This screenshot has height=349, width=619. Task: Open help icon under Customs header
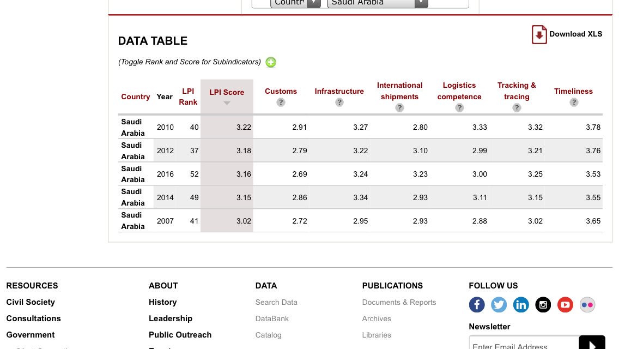coord(281,103)
